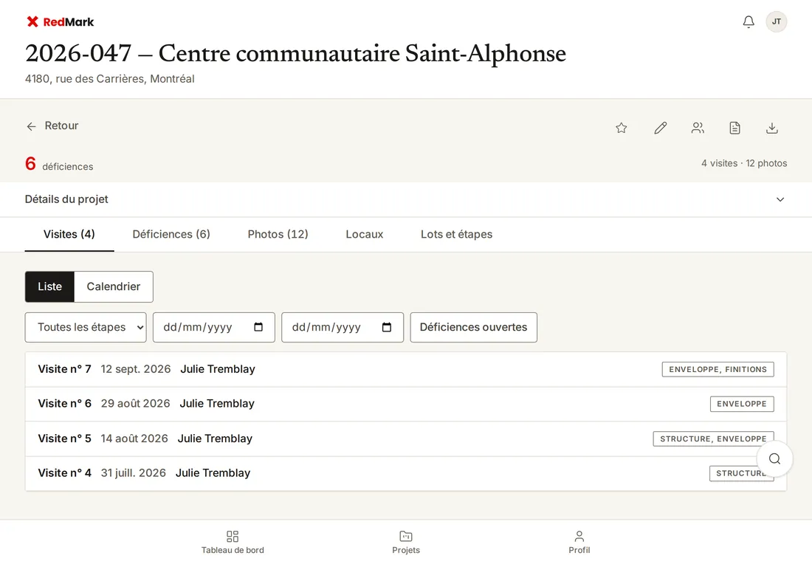Screen dimensions: 812x564
Task: Expand the Détails du projet section
Action: tap(406, 199)
